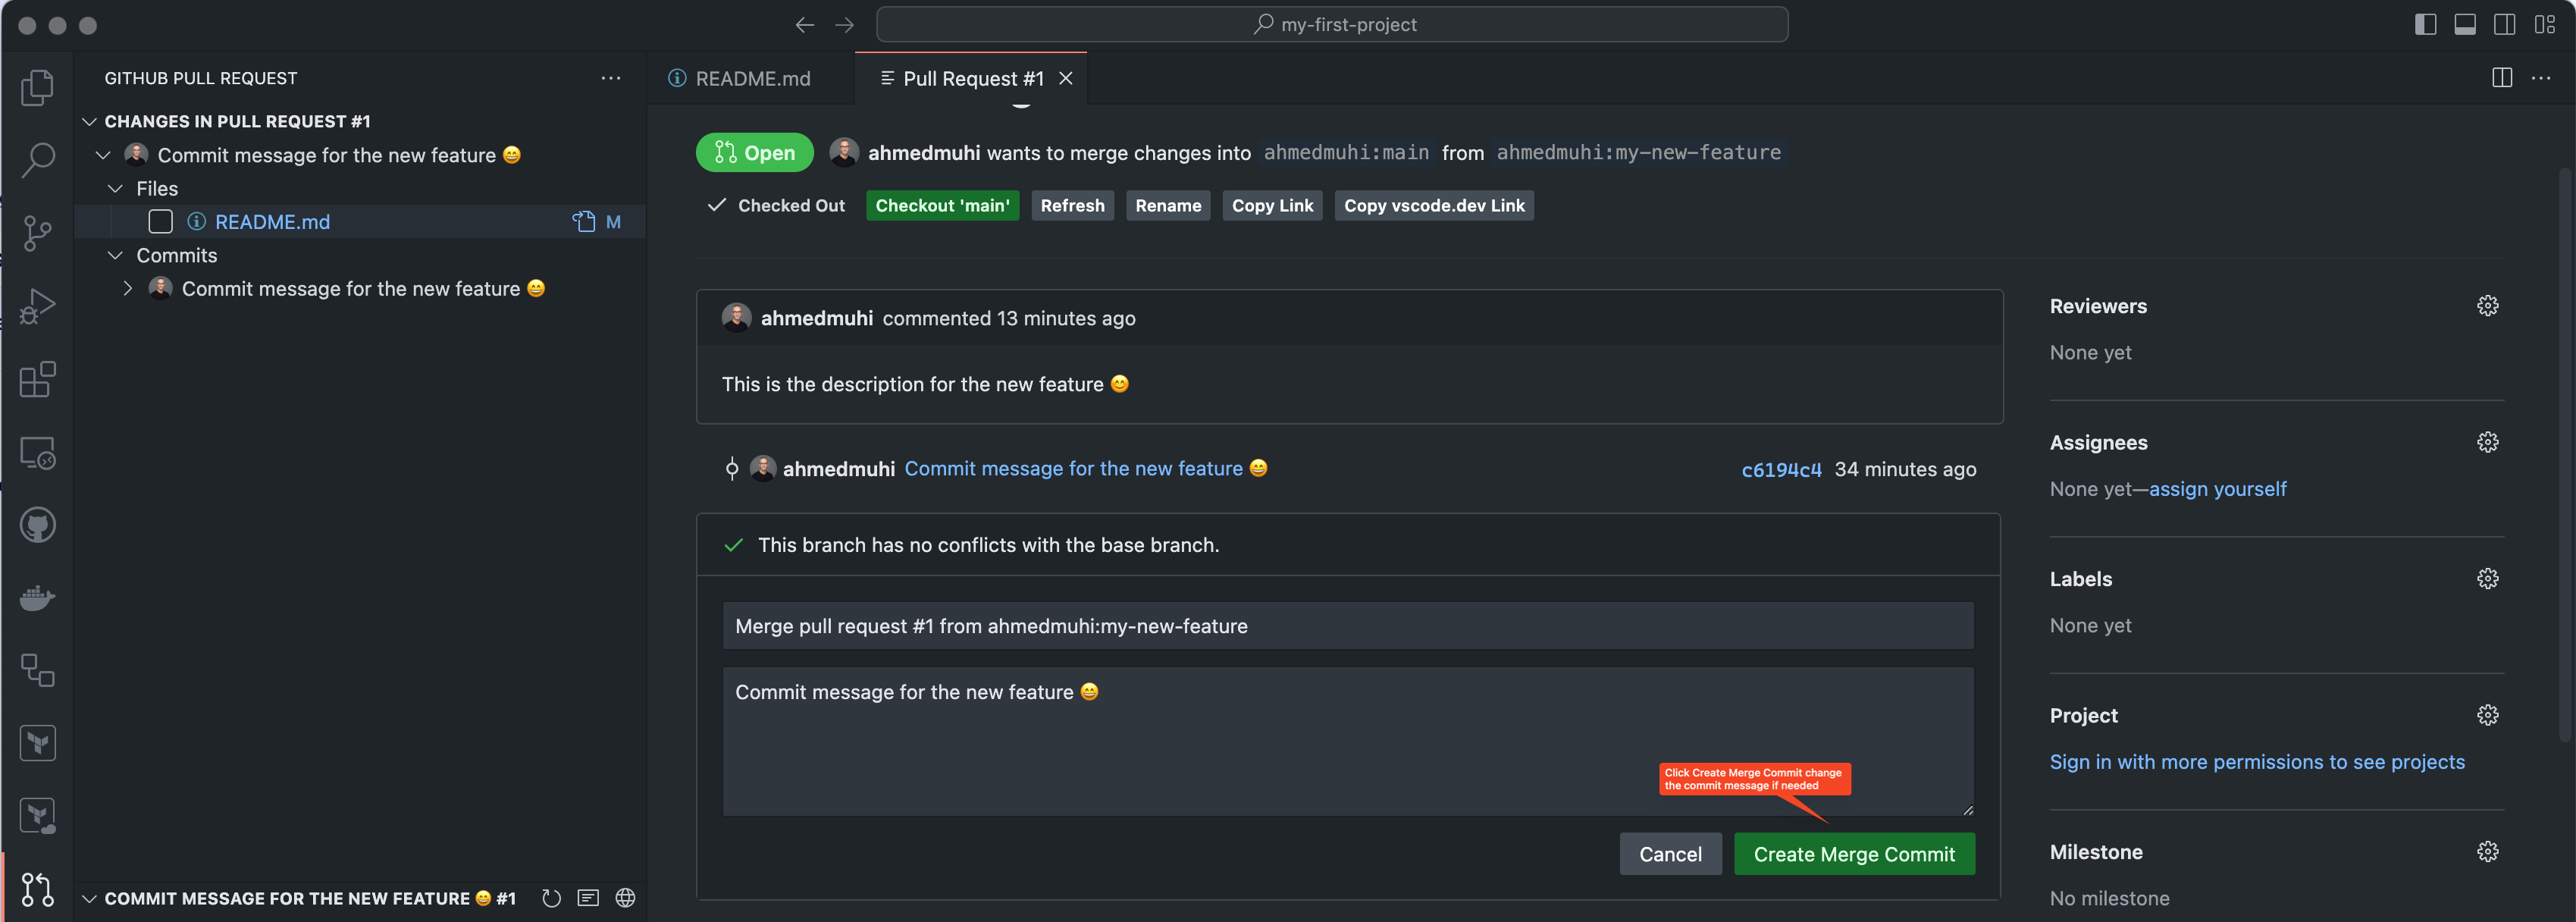Switch to the README.md tab

click(x=751, y=78)
